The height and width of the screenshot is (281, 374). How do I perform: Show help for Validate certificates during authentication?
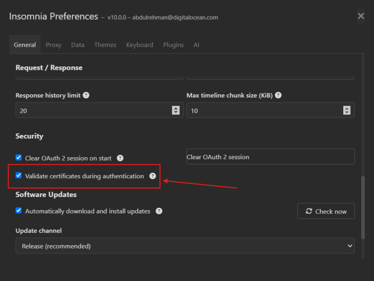pyautogui.click(x=152, y=176)
